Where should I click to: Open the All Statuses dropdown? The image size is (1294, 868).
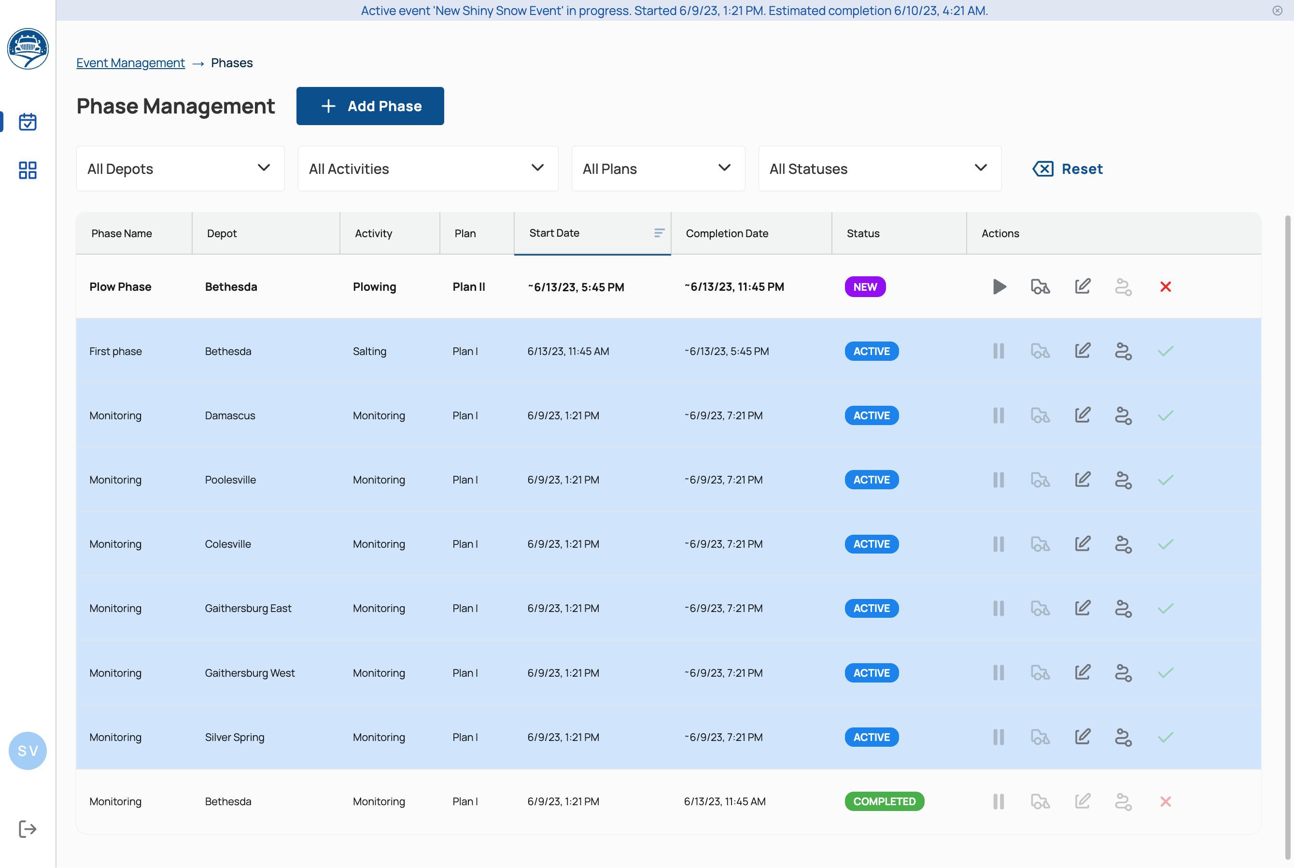pyautogui.click(x=879, y=168)
